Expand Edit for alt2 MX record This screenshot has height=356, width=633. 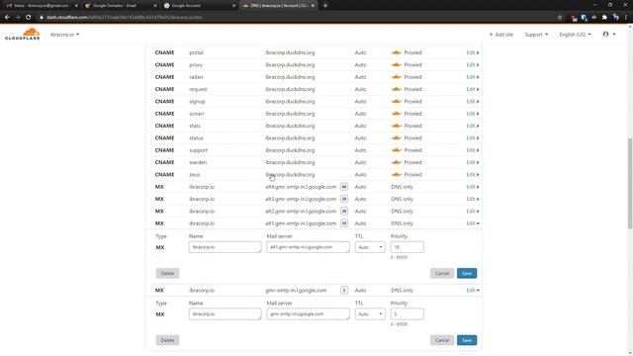[473, 211]
